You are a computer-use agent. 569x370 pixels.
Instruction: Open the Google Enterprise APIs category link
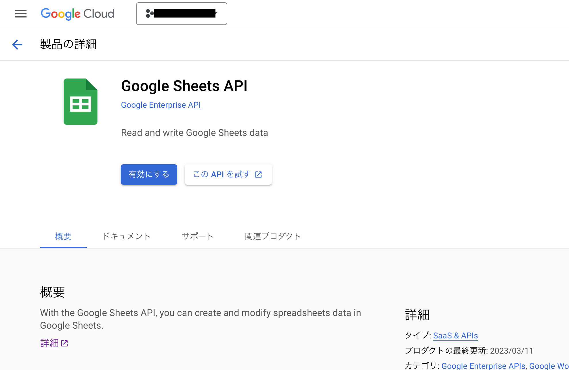pyautogui.click(x=483, y=366)
